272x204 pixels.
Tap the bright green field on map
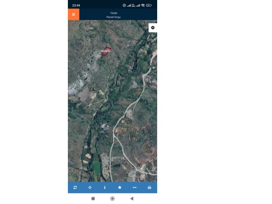click(96, 166)
